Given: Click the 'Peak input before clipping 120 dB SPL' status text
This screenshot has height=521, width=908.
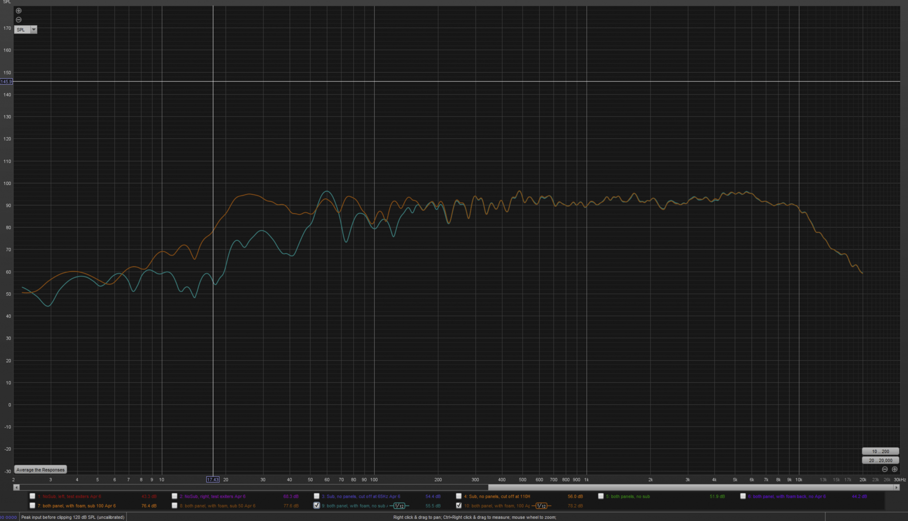Looking at the screenshot, I should point(73,517).
